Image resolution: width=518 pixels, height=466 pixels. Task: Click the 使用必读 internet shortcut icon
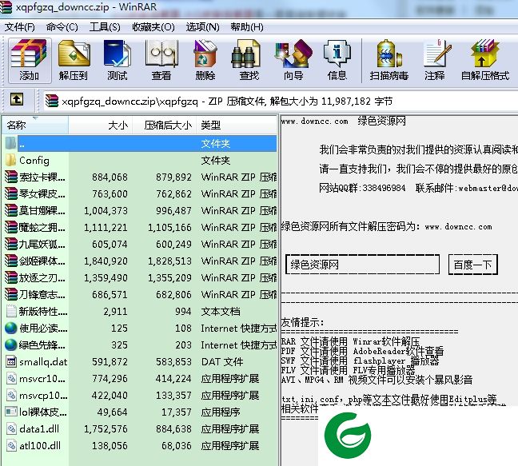(x=11, y=328)
